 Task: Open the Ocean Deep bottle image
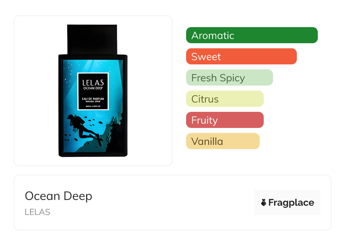pyautogui.click(x=93, y=91)
